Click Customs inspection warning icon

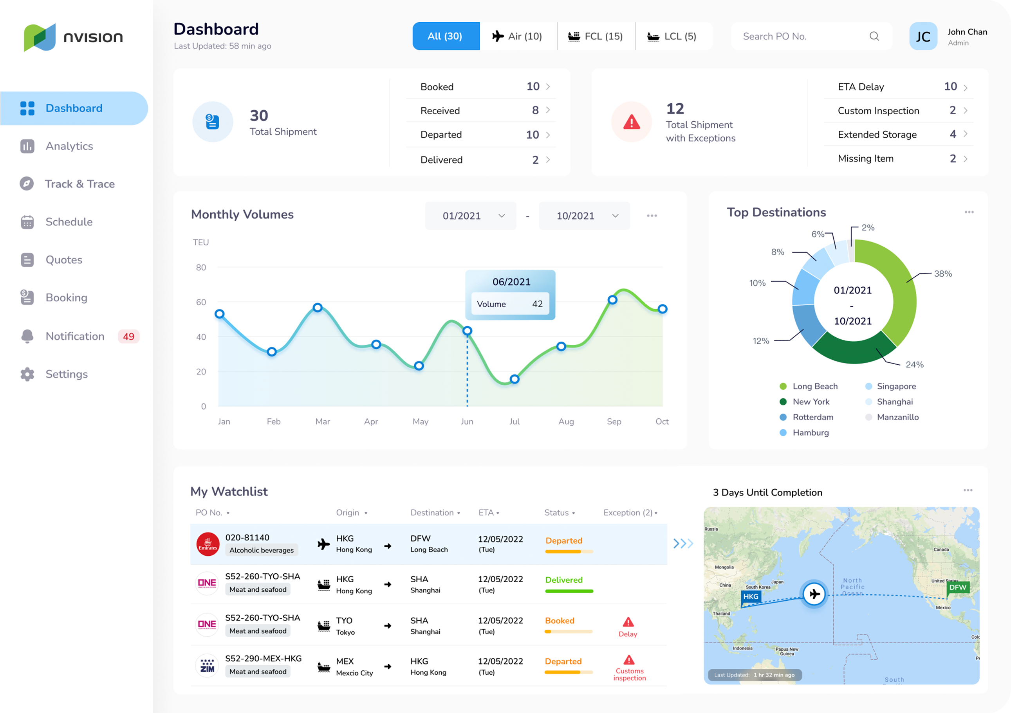[x=629, y=660]
